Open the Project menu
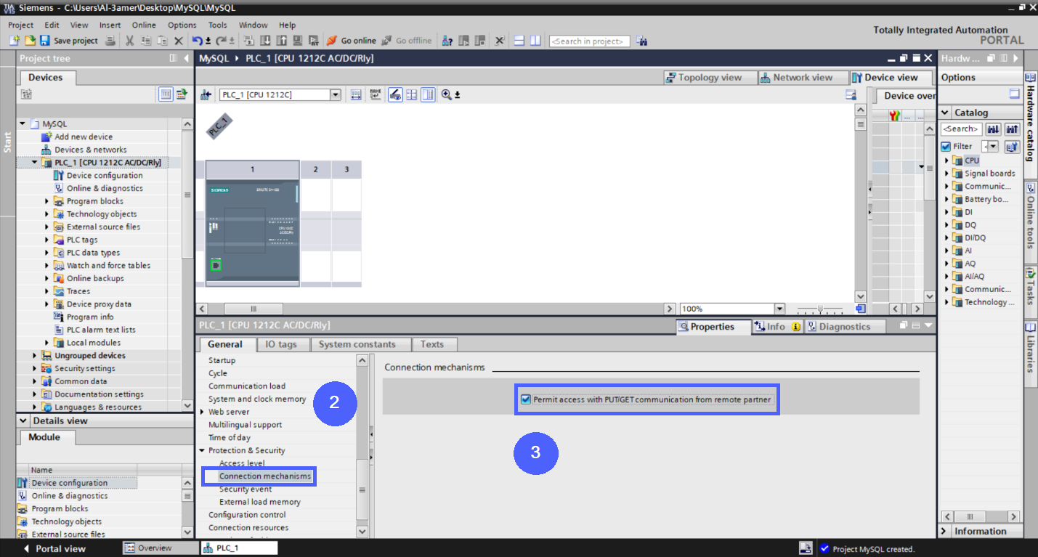Screen dimensions: 1038x557 (x=21, y=25)
